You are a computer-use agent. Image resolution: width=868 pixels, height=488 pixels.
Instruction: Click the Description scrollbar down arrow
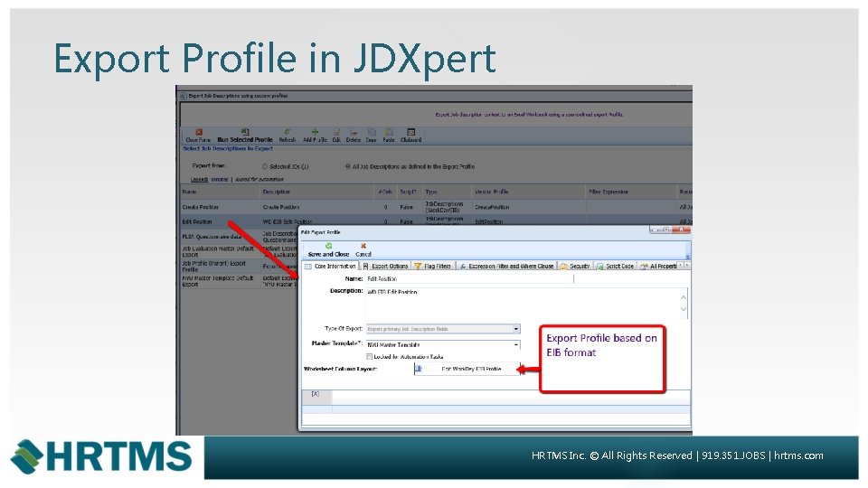pos(684,309)
